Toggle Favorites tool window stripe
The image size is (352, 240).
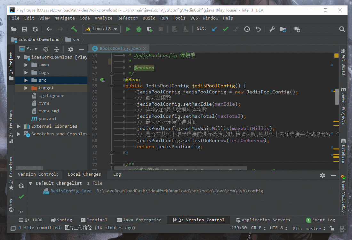tap(11, 173)
